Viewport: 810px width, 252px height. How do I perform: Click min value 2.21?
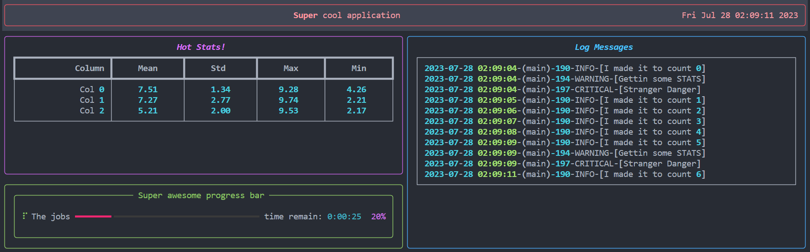[x=356, y=100]
